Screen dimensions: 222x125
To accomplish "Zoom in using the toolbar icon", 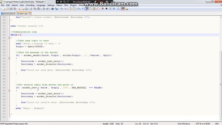I will [x=62, y=9].
